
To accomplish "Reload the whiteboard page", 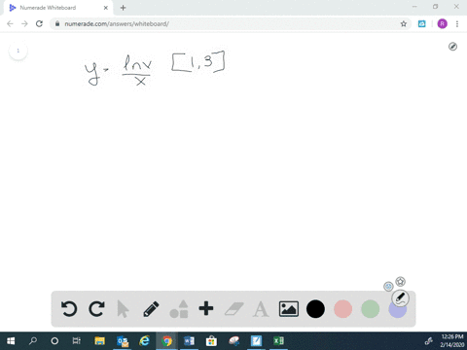I will 39,23.
